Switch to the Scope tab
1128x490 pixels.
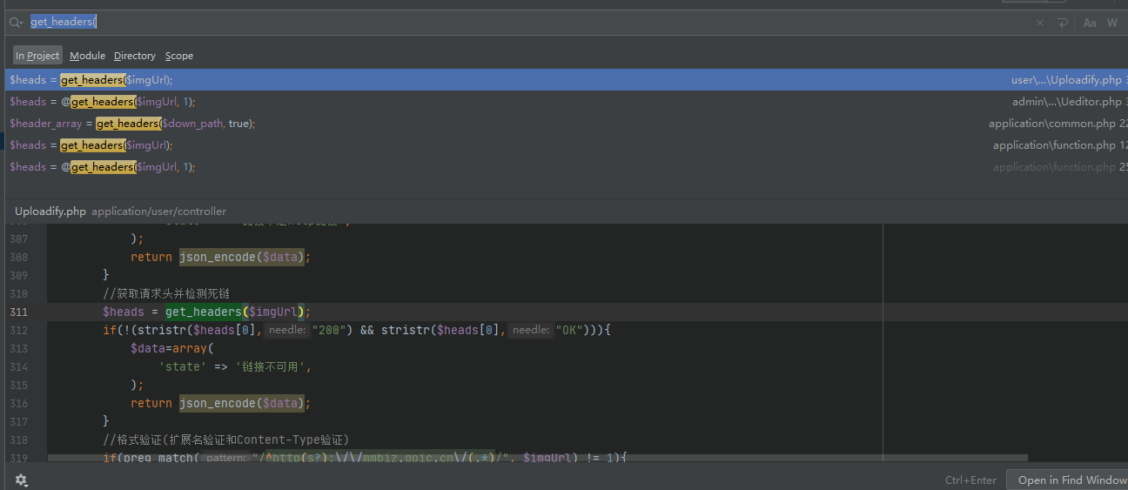(179, 56)
